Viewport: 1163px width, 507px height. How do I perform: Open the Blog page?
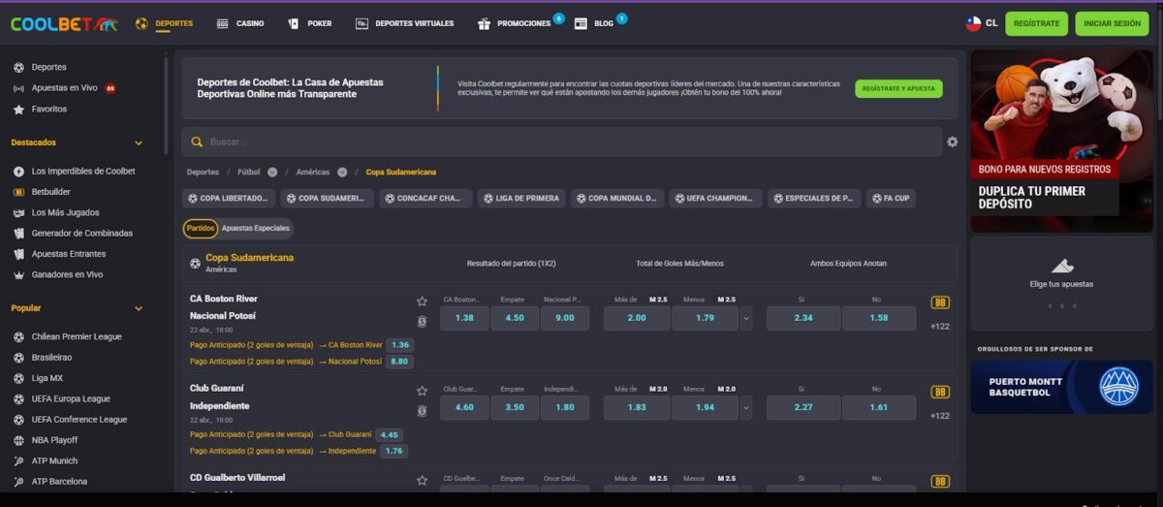594,23
